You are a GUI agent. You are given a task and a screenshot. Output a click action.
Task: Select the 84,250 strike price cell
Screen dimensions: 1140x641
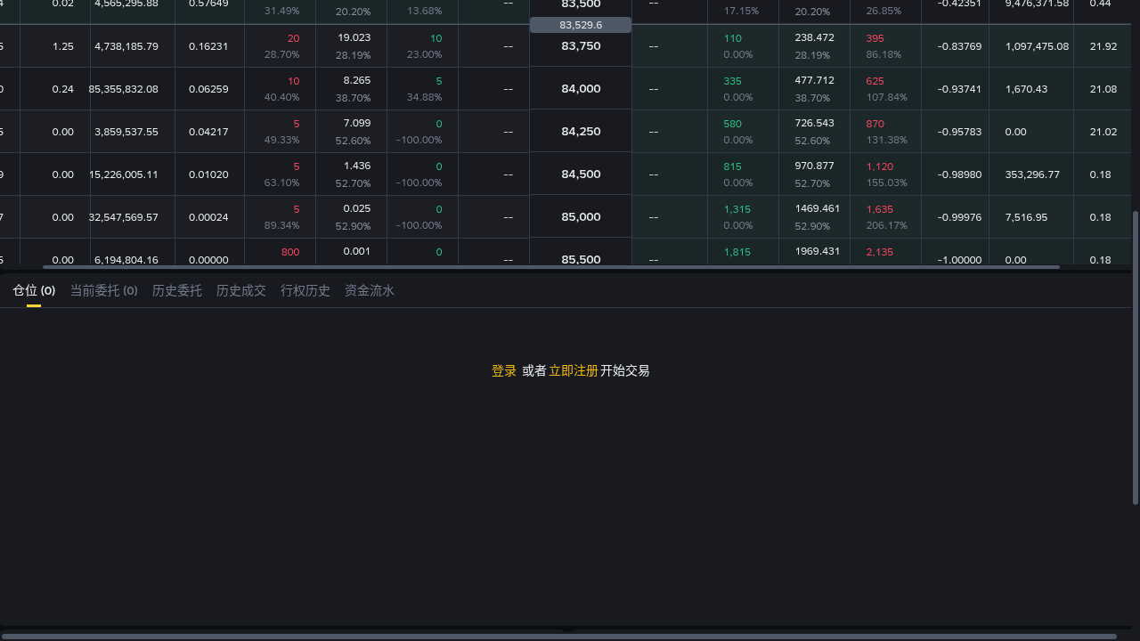(581, 132)
